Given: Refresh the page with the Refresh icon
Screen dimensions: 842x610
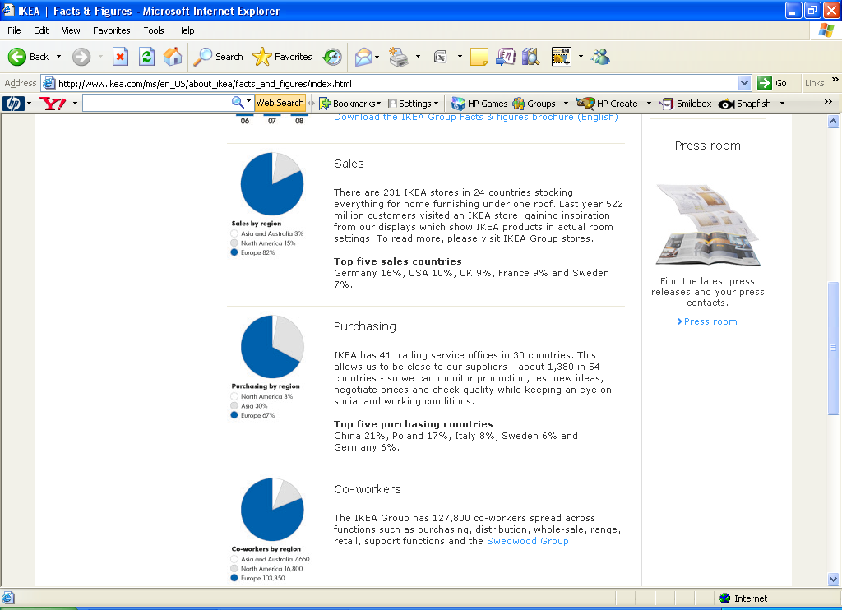Looking at the screenshot, I should coord(146,57).
